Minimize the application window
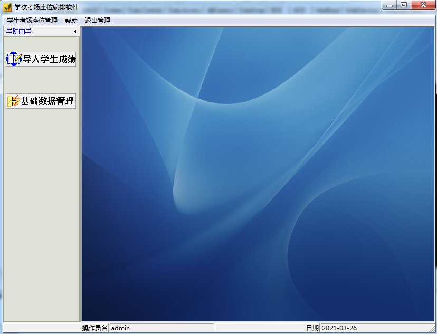437x334 pixels. 389,5
